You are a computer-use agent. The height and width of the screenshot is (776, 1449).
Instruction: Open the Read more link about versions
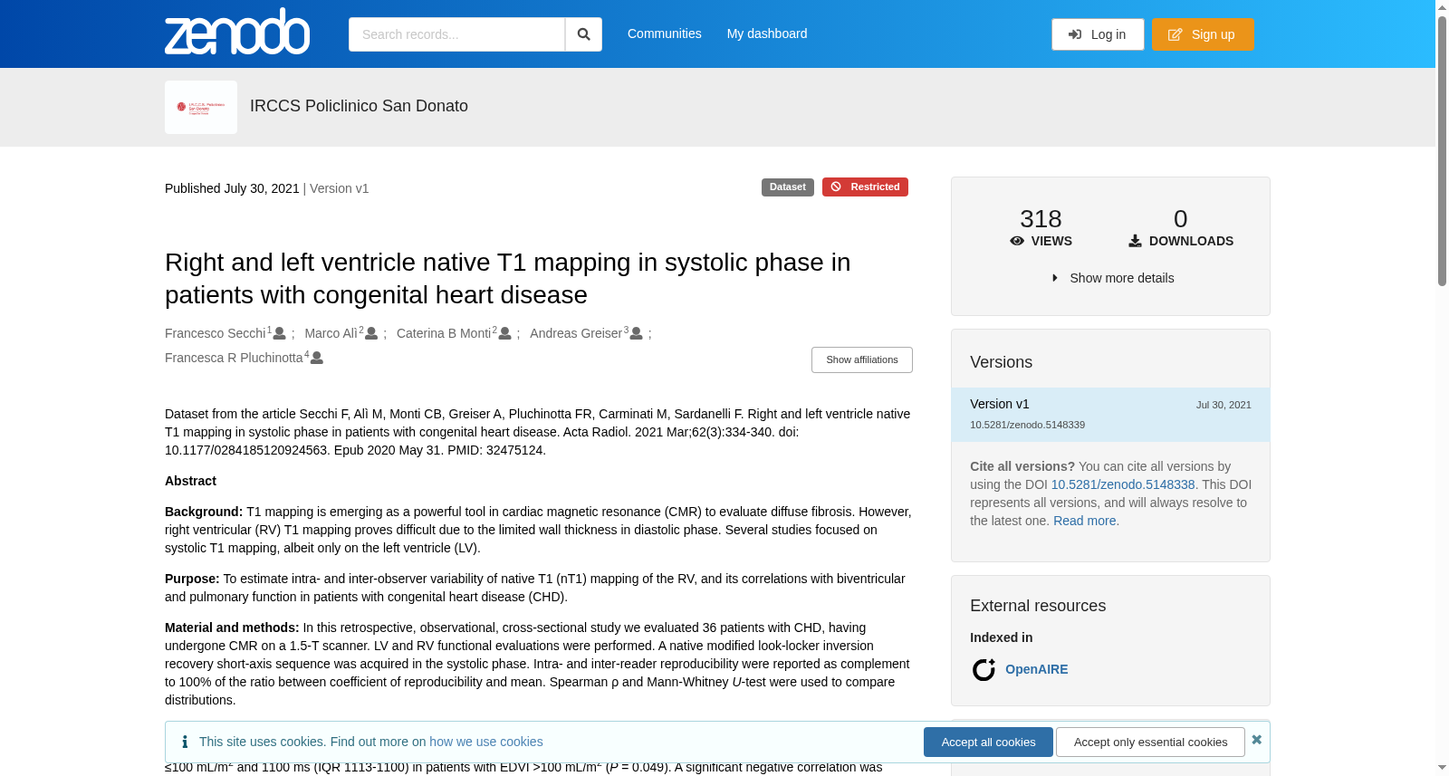coord(1084,521)
